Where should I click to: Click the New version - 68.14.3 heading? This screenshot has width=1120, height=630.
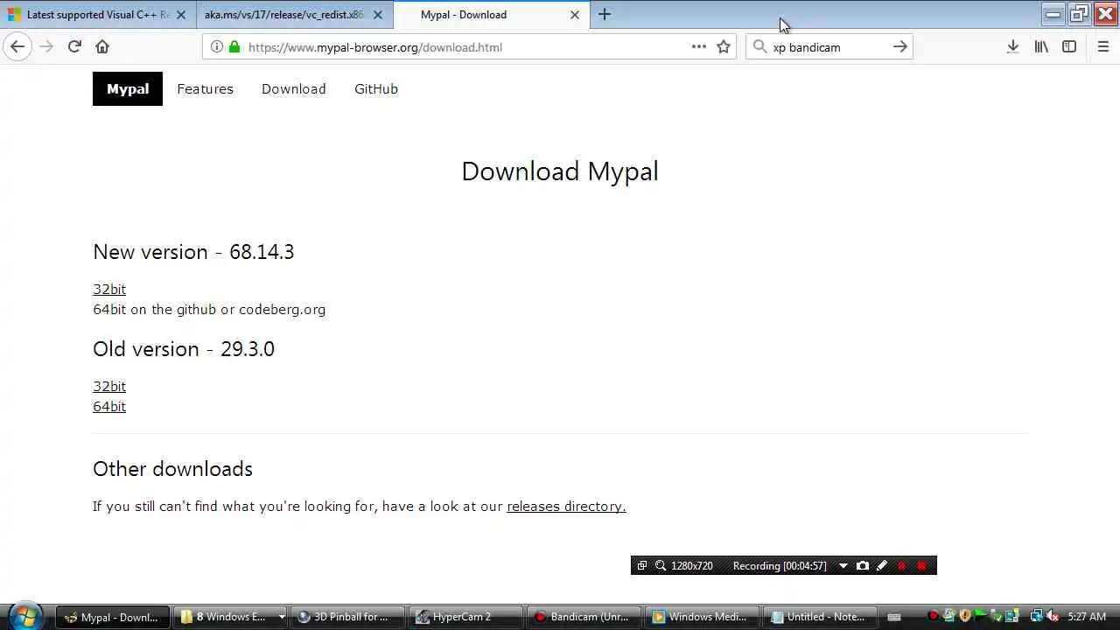pos(193,252)
